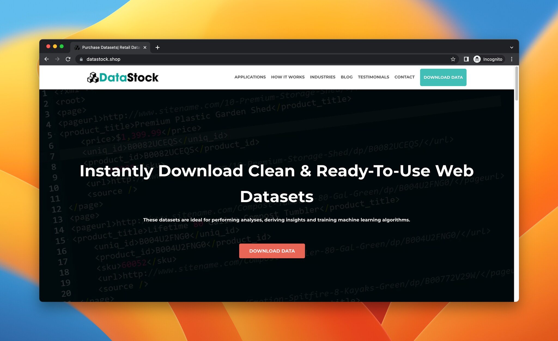
Task: Select the INDUSTRIES dropdown menu item
Action: click(x=322, y=77)
